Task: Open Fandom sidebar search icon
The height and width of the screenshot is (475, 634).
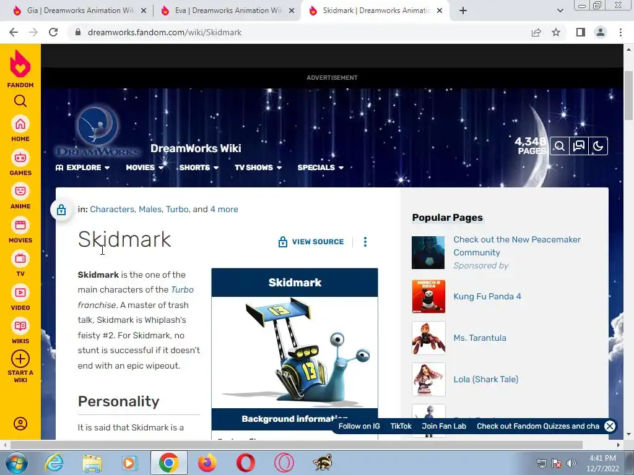Action: pyautogui.click(x=20, y=101)
